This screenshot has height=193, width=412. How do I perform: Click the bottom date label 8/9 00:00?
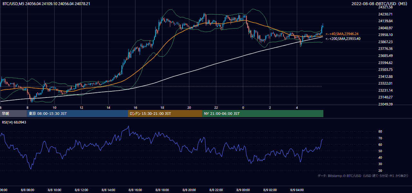(x=243, y=190)
